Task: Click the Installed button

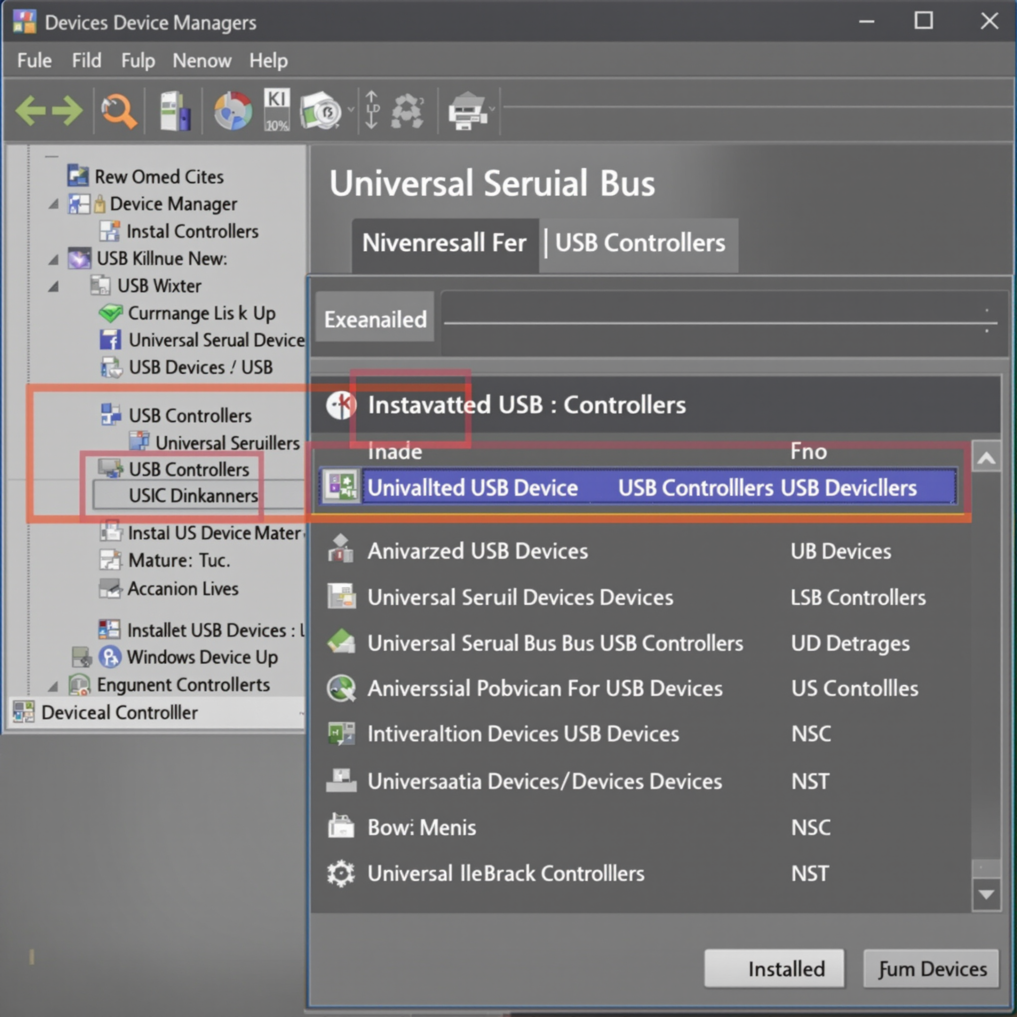Action: pos(774,968)
